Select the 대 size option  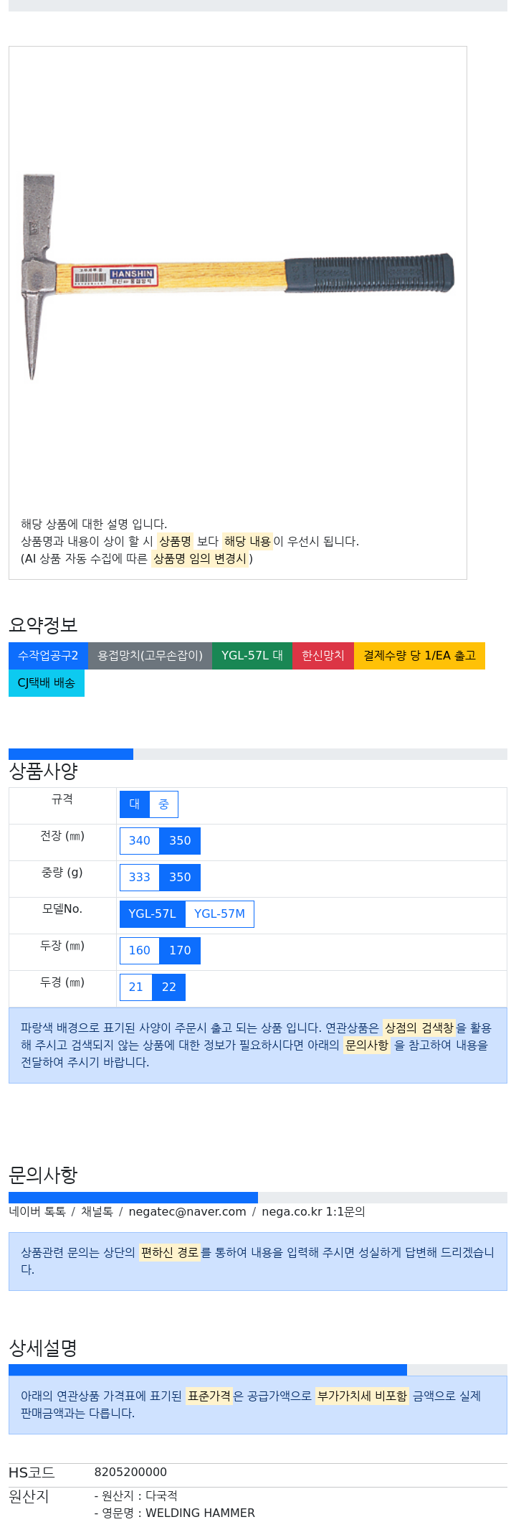tap(135, 804)
